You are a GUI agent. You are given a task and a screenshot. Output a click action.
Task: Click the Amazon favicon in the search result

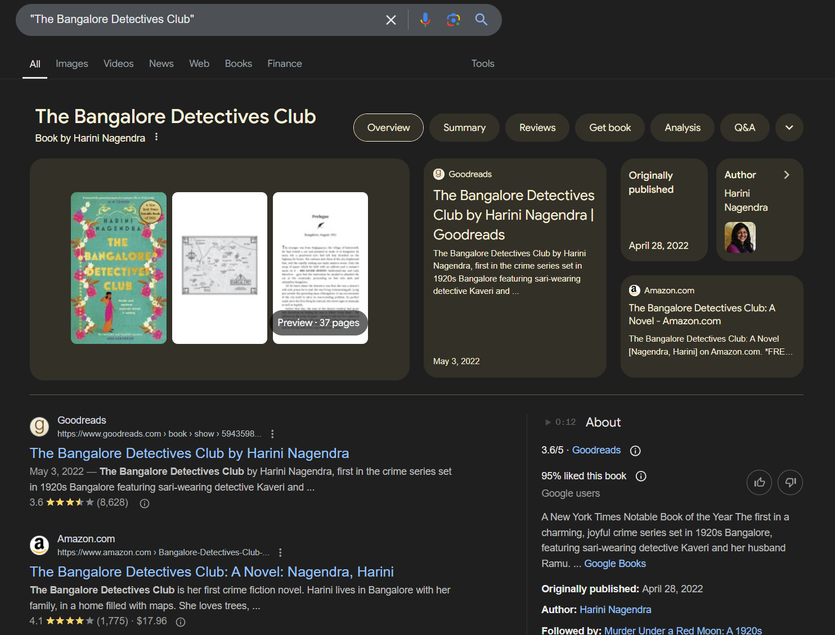pyautogui.click(x=39, y=545)
